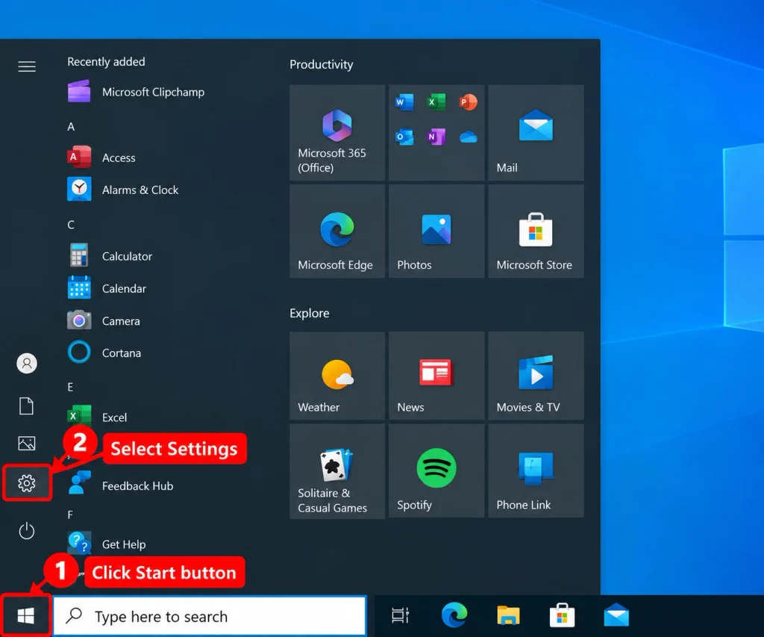Open Task View on the taskbar

click(x=401, y=616)
